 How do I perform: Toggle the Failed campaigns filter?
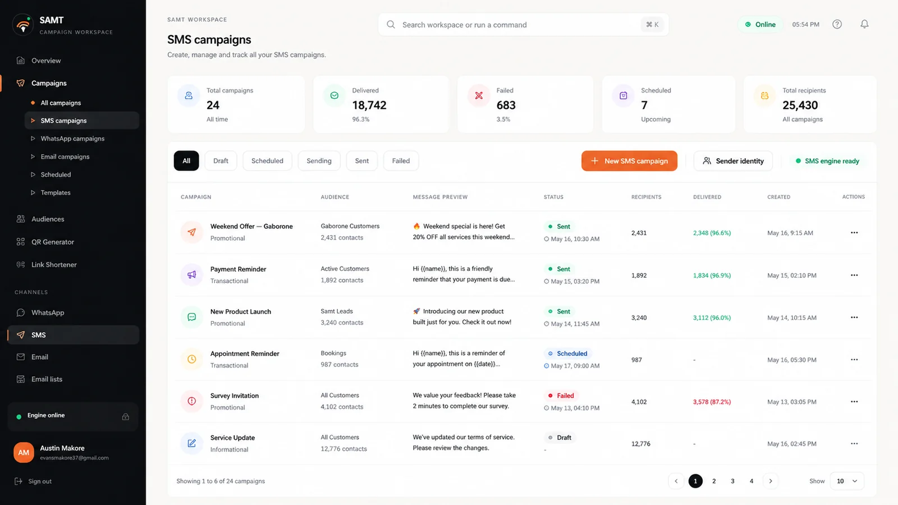(401, 161)
